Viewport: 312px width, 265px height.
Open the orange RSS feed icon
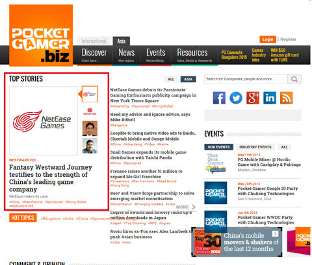(287, 98)
